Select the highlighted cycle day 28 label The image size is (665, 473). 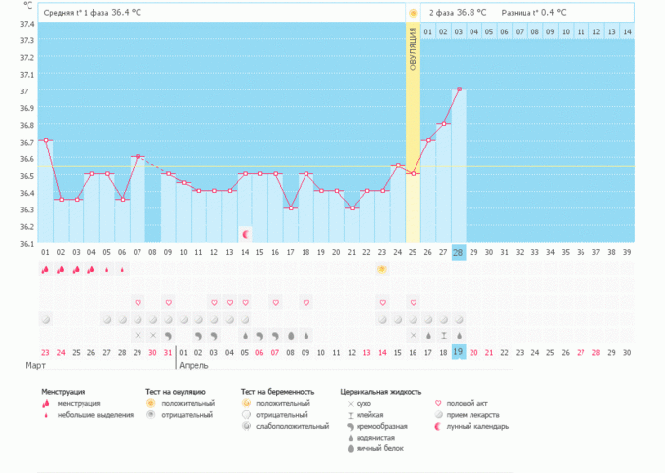(x=459, y=253)
